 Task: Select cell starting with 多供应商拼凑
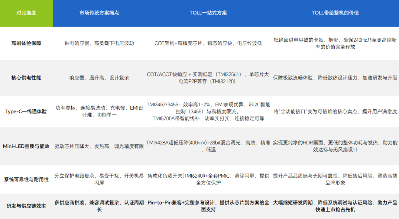pyautogui.click(x=99, y=206)
